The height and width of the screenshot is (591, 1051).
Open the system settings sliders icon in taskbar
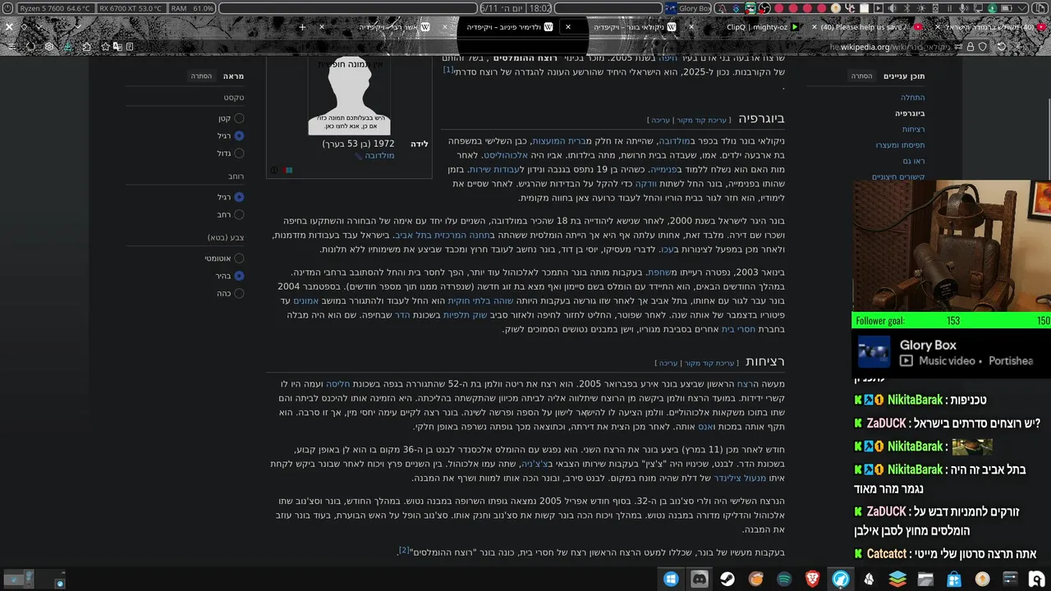1011,579
